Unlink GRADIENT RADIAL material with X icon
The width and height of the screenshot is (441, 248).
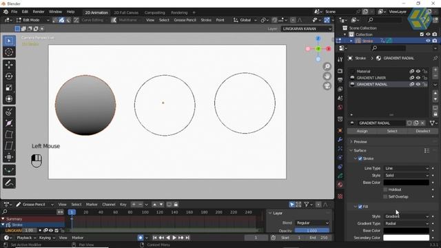click(422, 123)
